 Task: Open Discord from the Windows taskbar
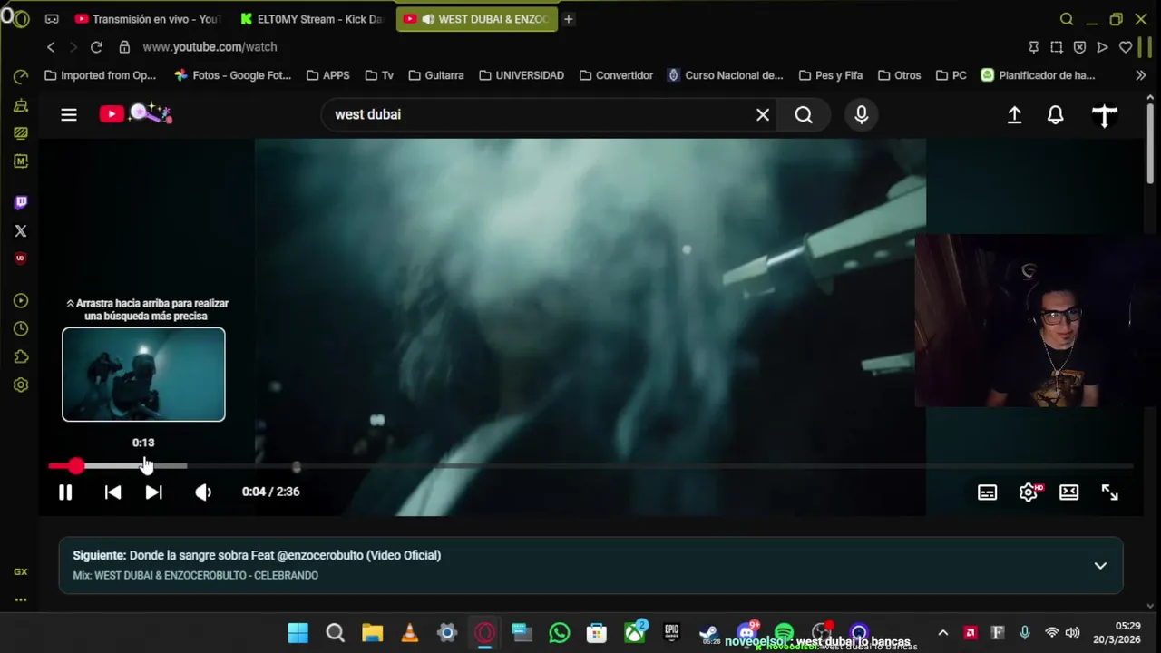747,632
